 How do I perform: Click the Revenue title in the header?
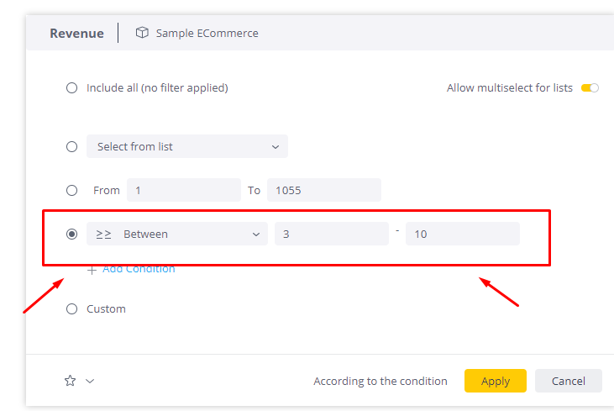(76, 34)
